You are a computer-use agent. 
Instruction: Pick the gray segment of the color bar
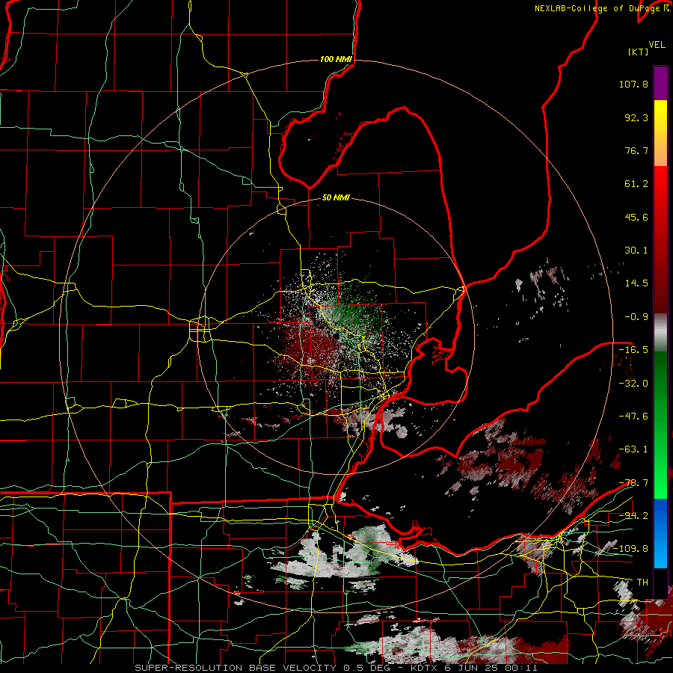tap(660, 333)
